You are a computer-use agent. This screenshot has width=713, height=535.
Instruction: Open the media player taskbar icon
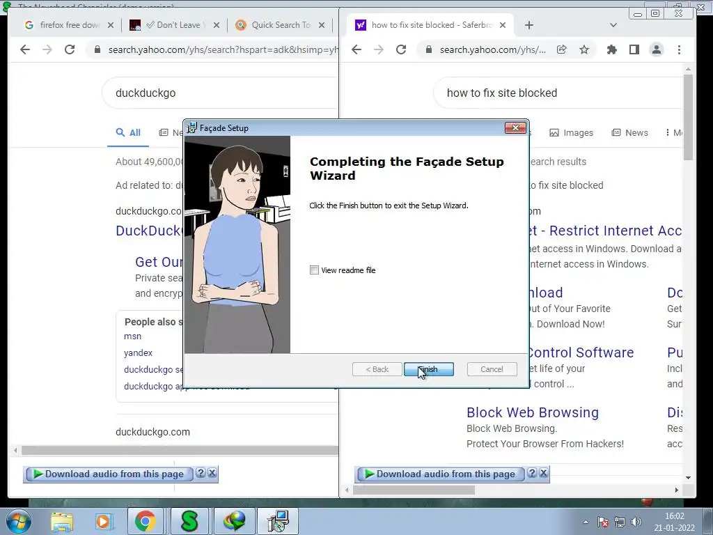[103, 521]
